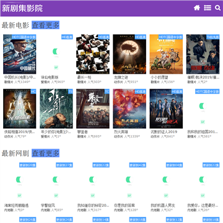Click the 诛仙电影版 title link
This screenshot has height=223, width=223.
tap(50, 77)
